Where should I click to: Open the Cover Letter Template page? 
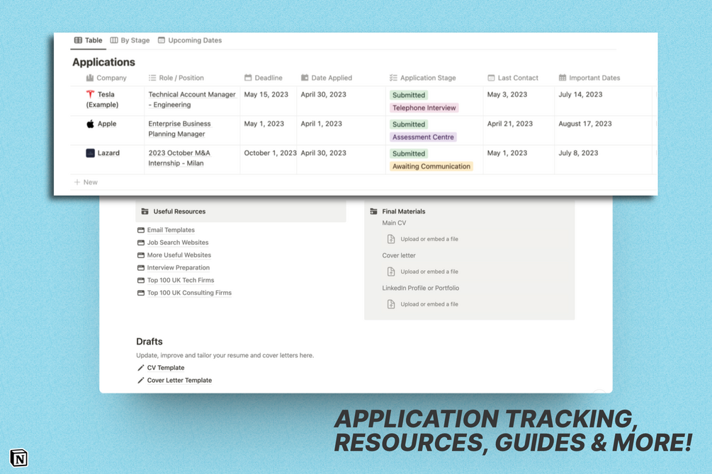click(179, 381)
